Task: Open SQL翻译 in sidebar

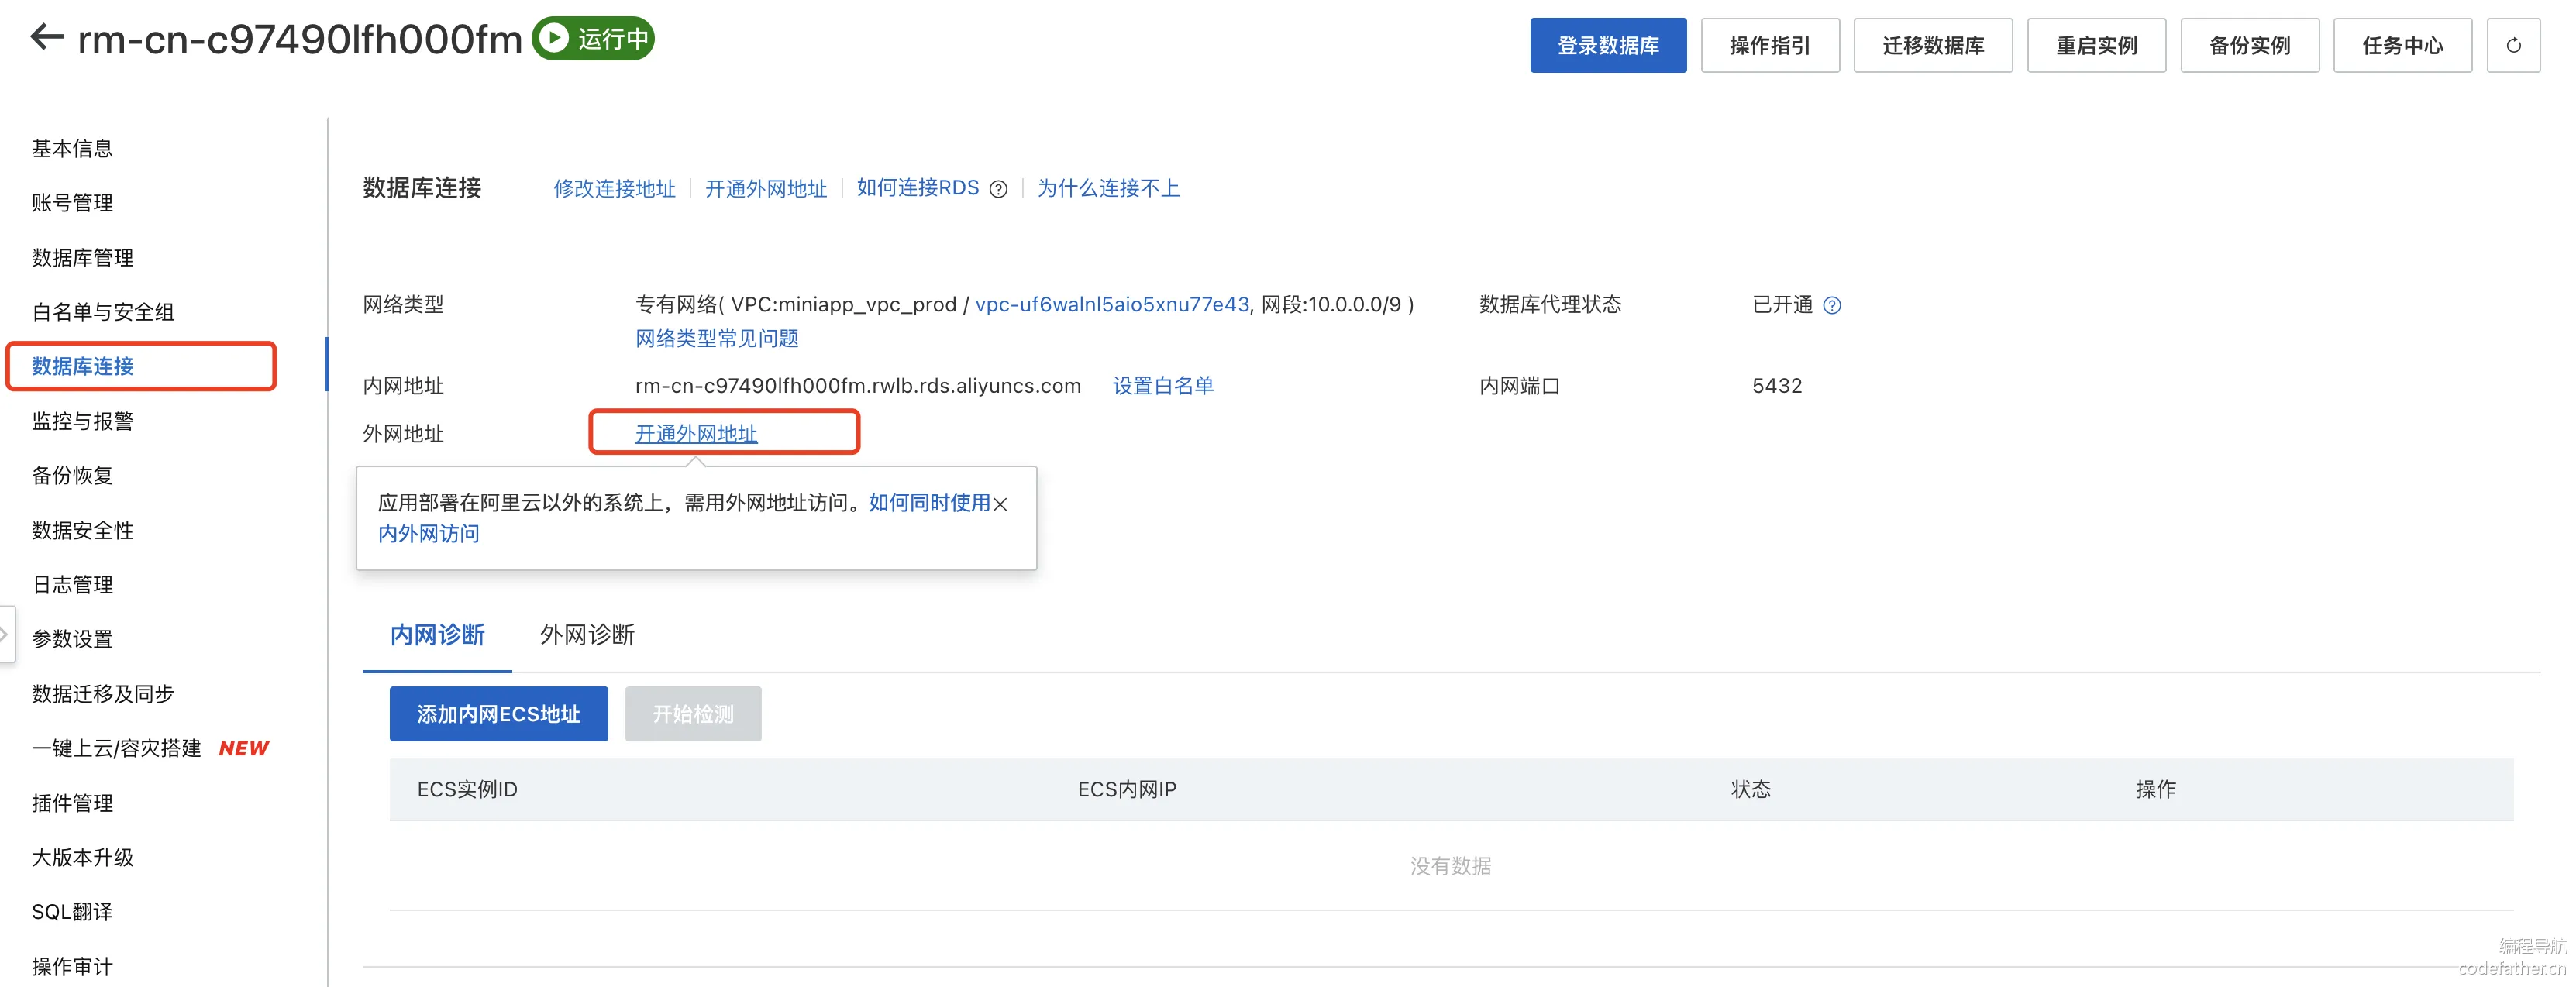Action: pyautogui.click(x=72, y=912)
